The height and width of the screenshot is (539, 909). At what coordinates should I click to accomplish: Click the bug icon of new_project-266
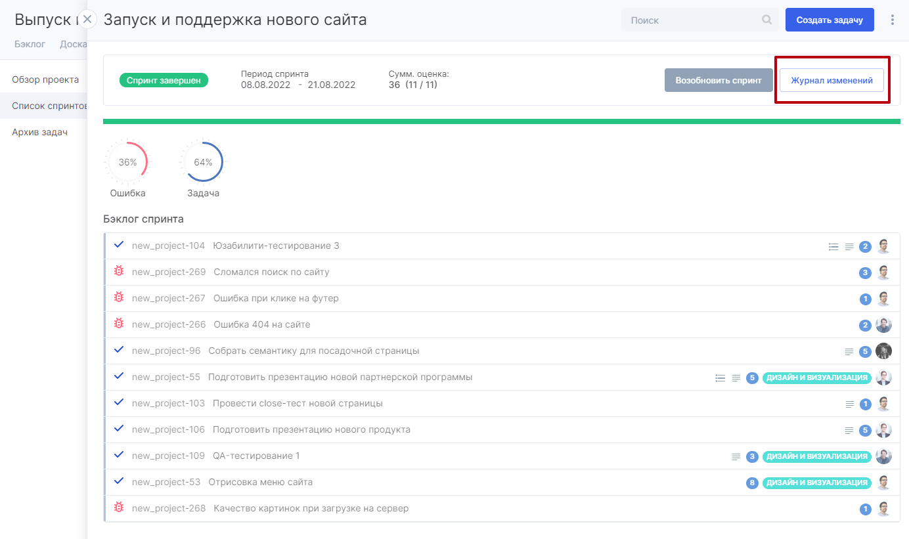[119, 324]
